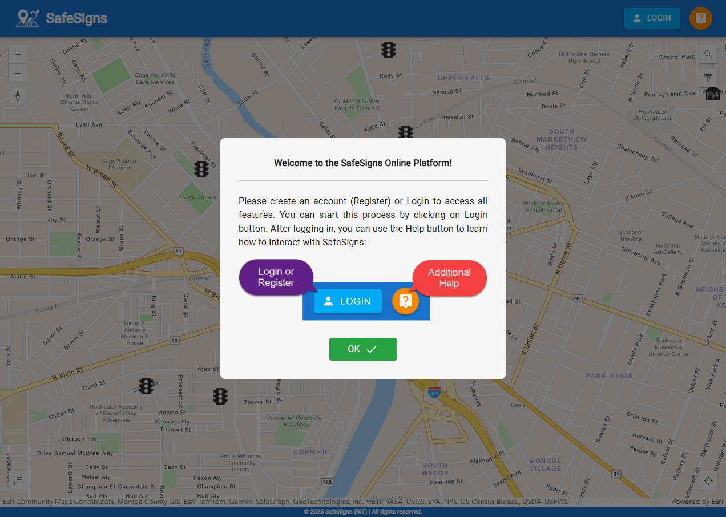This screenshot has width=726, height=517.
Task: Open Additional Help via the question-mark icon
Action: 700,18
